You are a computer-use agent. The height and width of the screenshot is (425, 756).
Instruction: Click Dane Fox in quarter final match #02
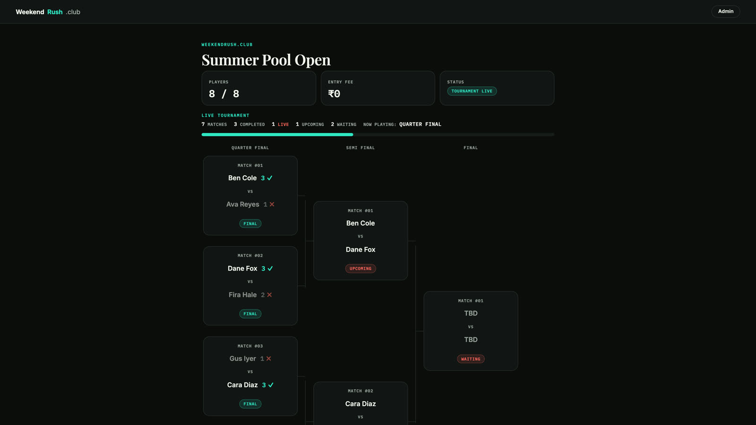[242, 268]
